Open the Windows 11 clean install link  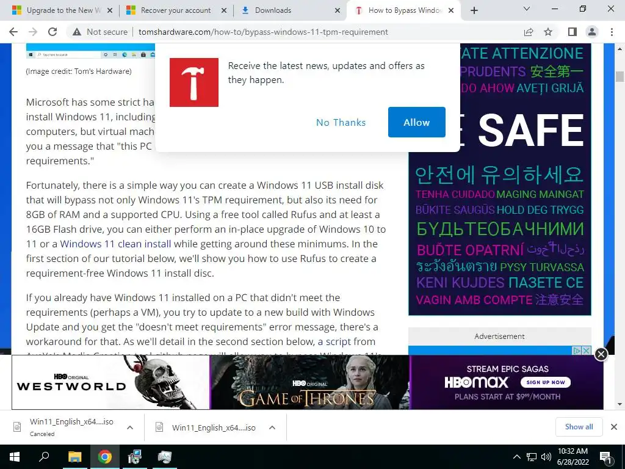[115, 244]
